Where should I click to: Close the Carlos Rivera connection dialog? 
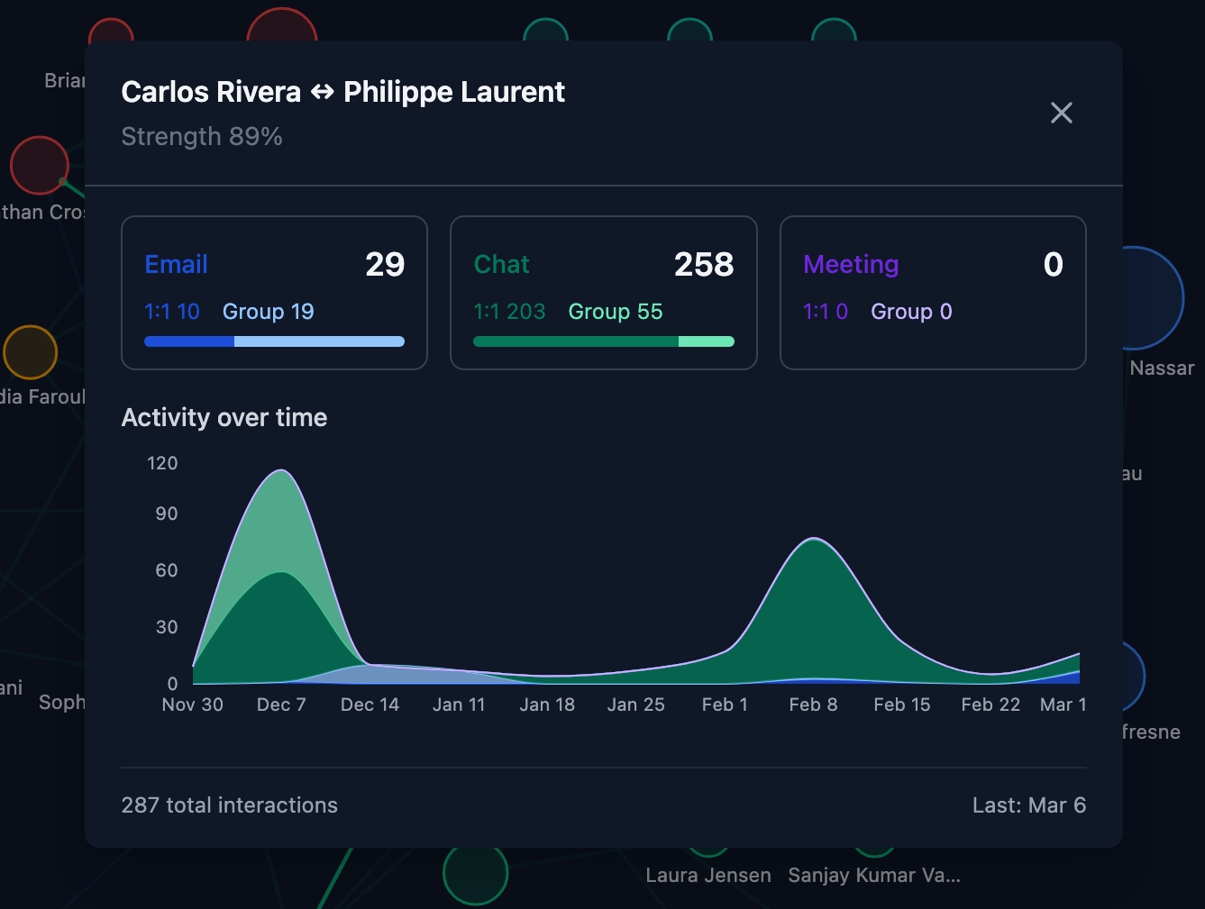point(1061,113)
